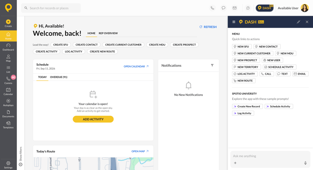Image resolution: width=313 pixels, height=170 pixels.
Task: Click the search records or places field
Action: [x=51, y=8]
